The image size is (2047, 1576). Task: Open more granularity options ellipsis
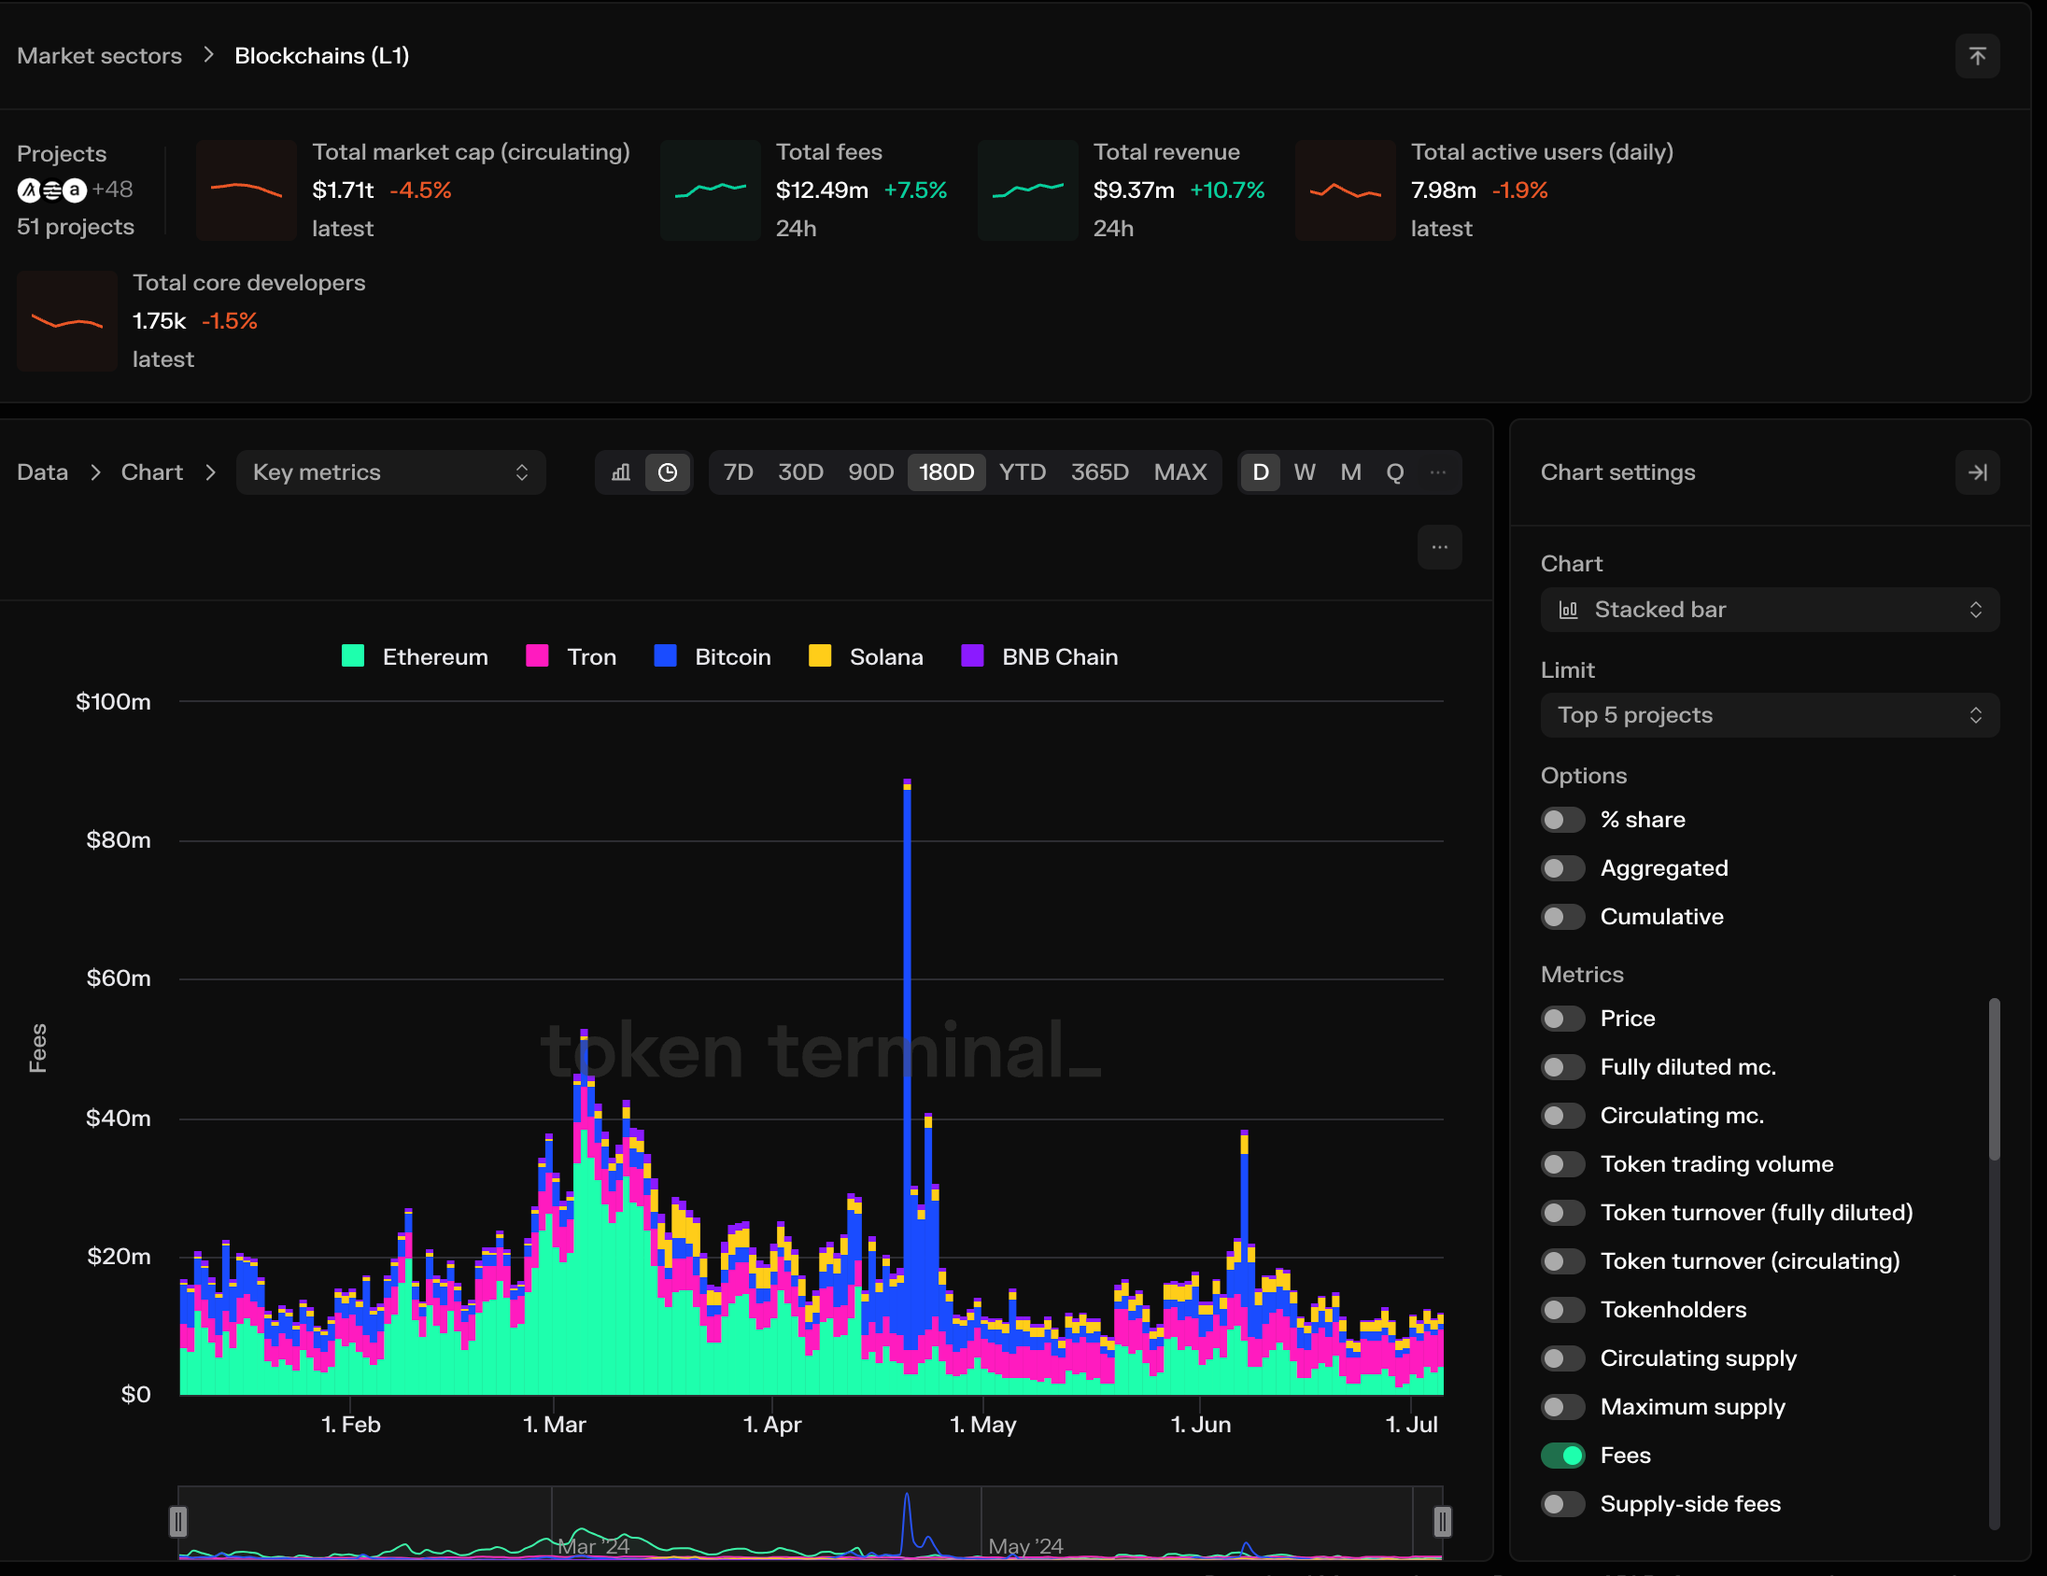[1437, 472]
